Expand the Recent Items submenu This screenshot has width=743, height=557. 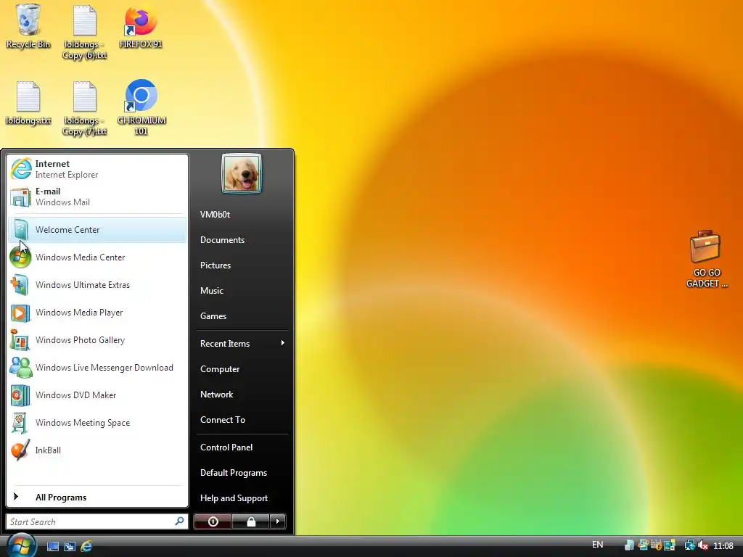[242, 343]
